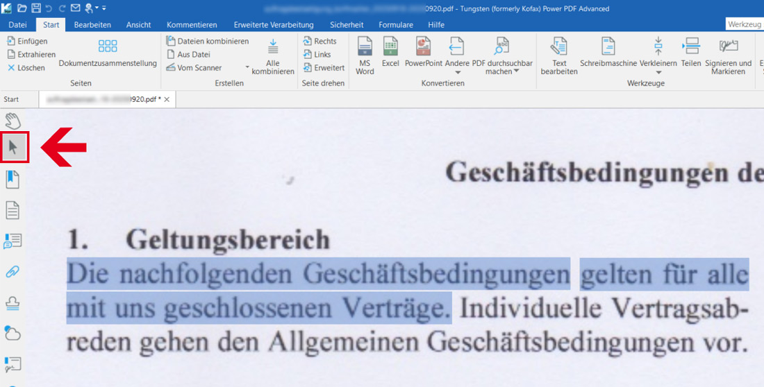This screenshot has width=764, height=387.
Task: Click the Text bearbeiten tool
Action: point(559,55)
